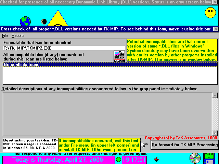Click inside the gray incompatibilities detail panel
This screenshot has width=219, height=164.
(x=107, y=114)
